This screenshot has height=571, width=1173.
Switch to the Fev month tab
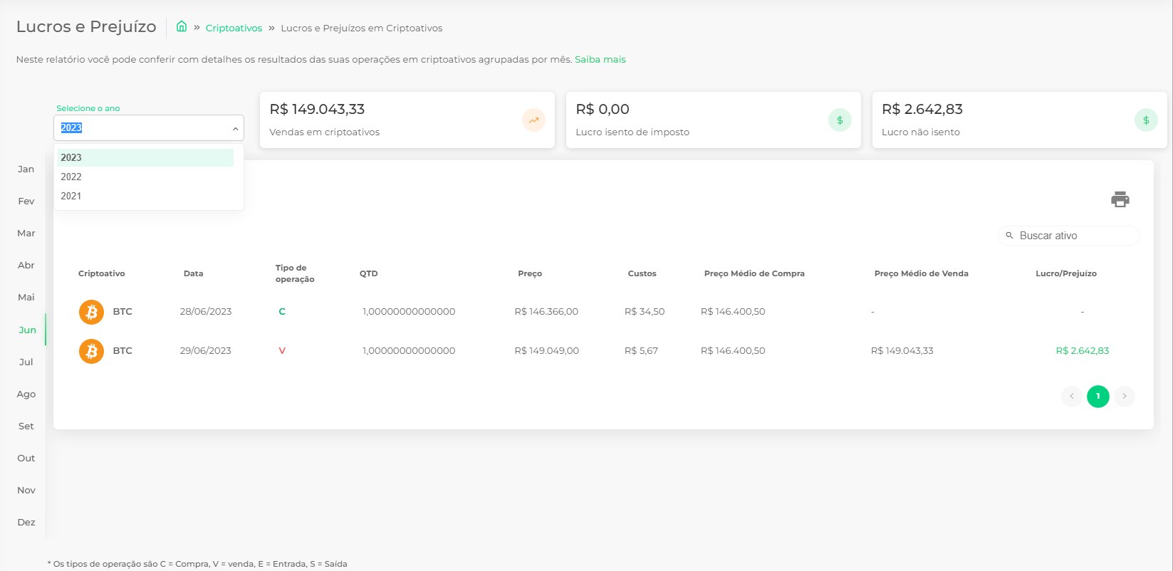pyautogui.click(x=26, y=201)
